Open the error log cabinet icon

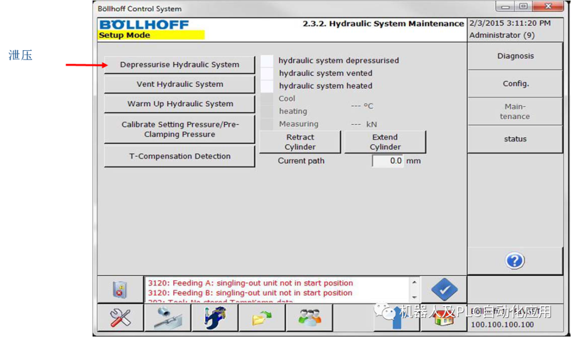[x=120, y=289]
